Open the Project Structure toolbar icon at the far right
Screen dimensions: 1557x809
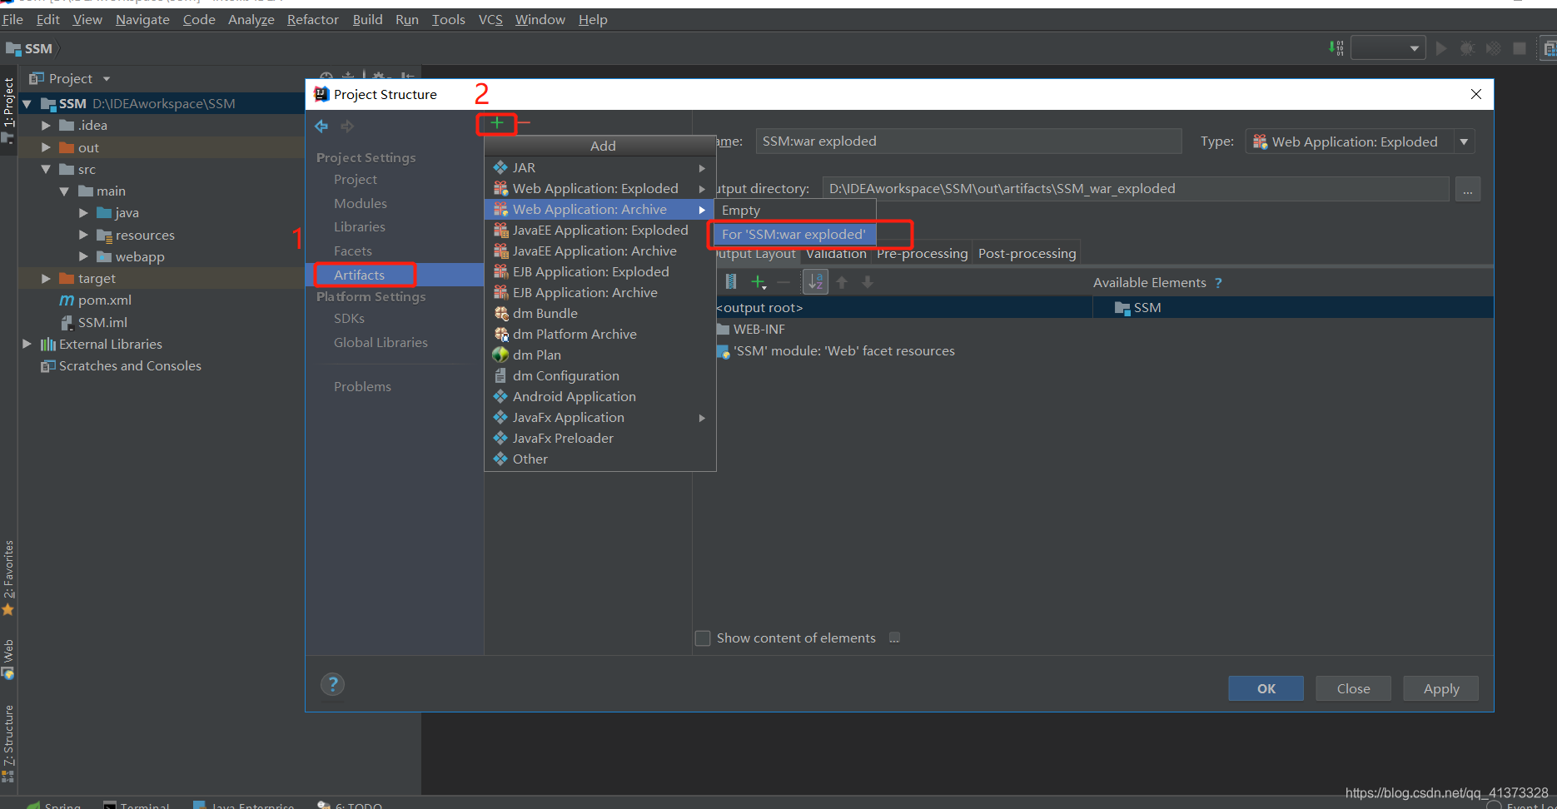click(x=1549, y=48)
